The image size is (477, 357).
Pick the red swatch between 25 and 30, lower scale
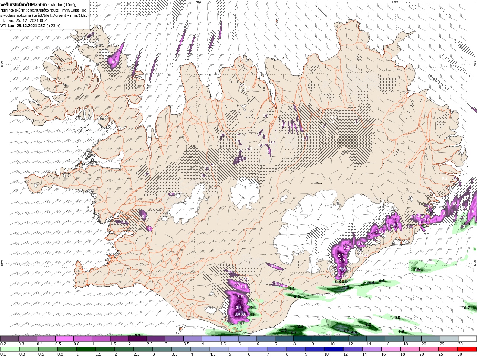[x=448, y=349]
